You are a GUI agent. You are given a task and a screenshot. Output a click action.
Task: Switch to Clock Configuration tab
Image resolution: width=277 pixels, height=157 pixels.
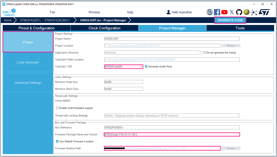[105, 28]
